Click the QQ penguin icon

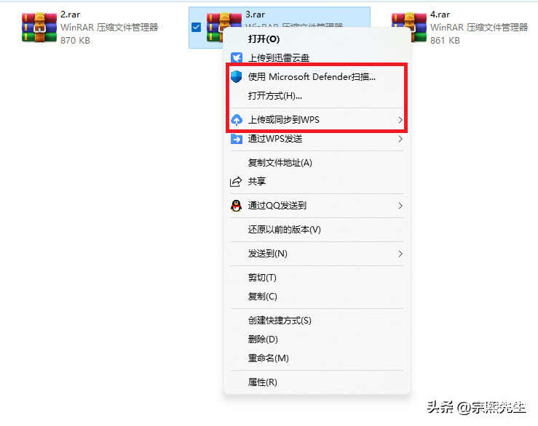pyautogui.click(x=237, y=206)
